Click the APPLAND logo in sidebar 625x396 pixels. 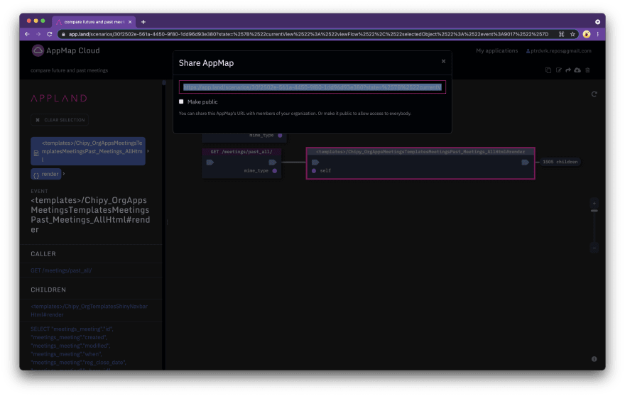pos(59,99)
